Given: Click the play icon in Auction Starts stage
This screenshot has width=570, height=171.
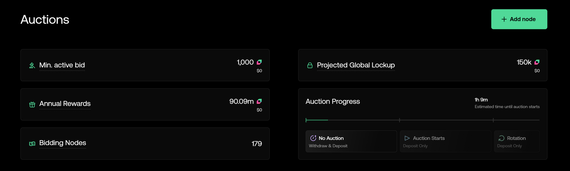Looking at the screenshot, I should tap(407, 138).
